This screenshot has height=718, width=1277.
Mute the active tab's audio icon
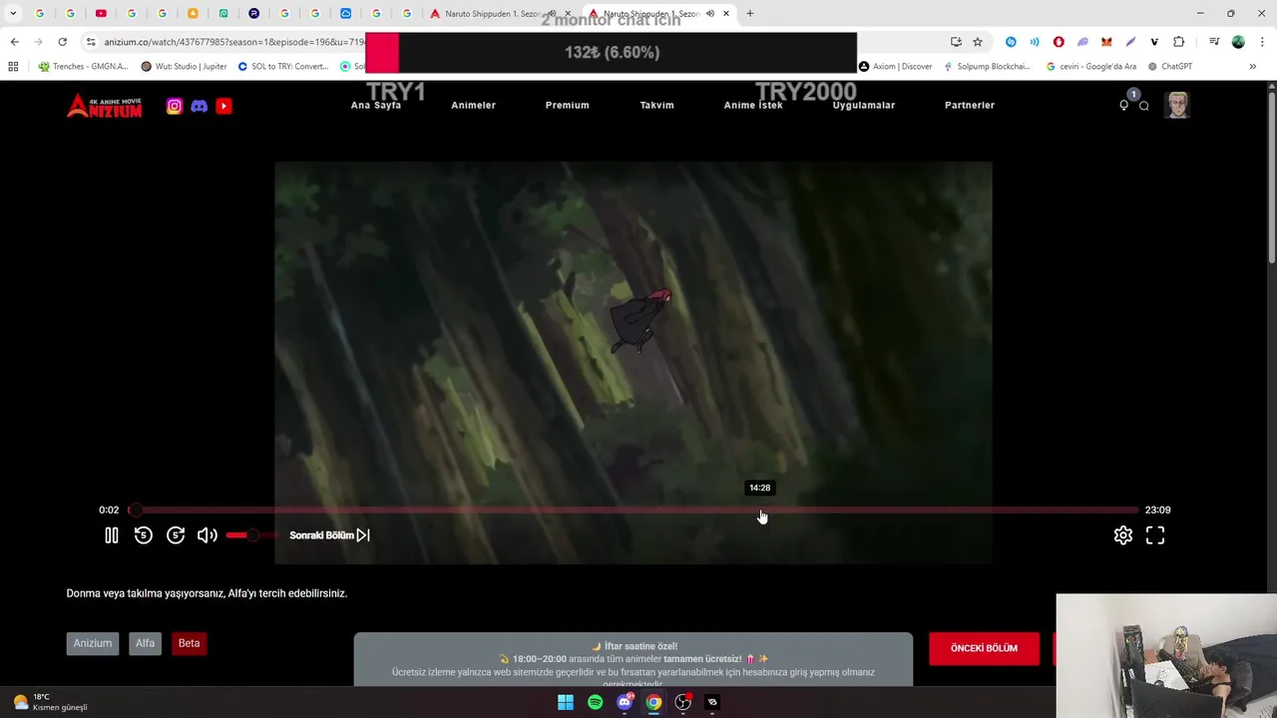[710, 14]
